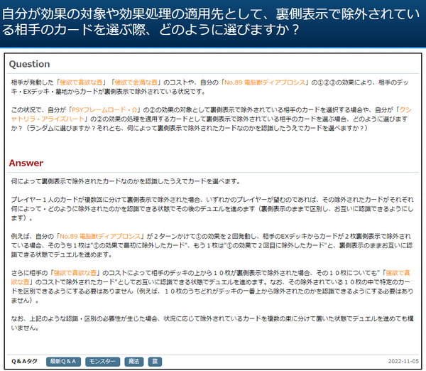Click the blue page title heading
The width and height of the screenshot is (426, 371).
[x=212, y=22]
